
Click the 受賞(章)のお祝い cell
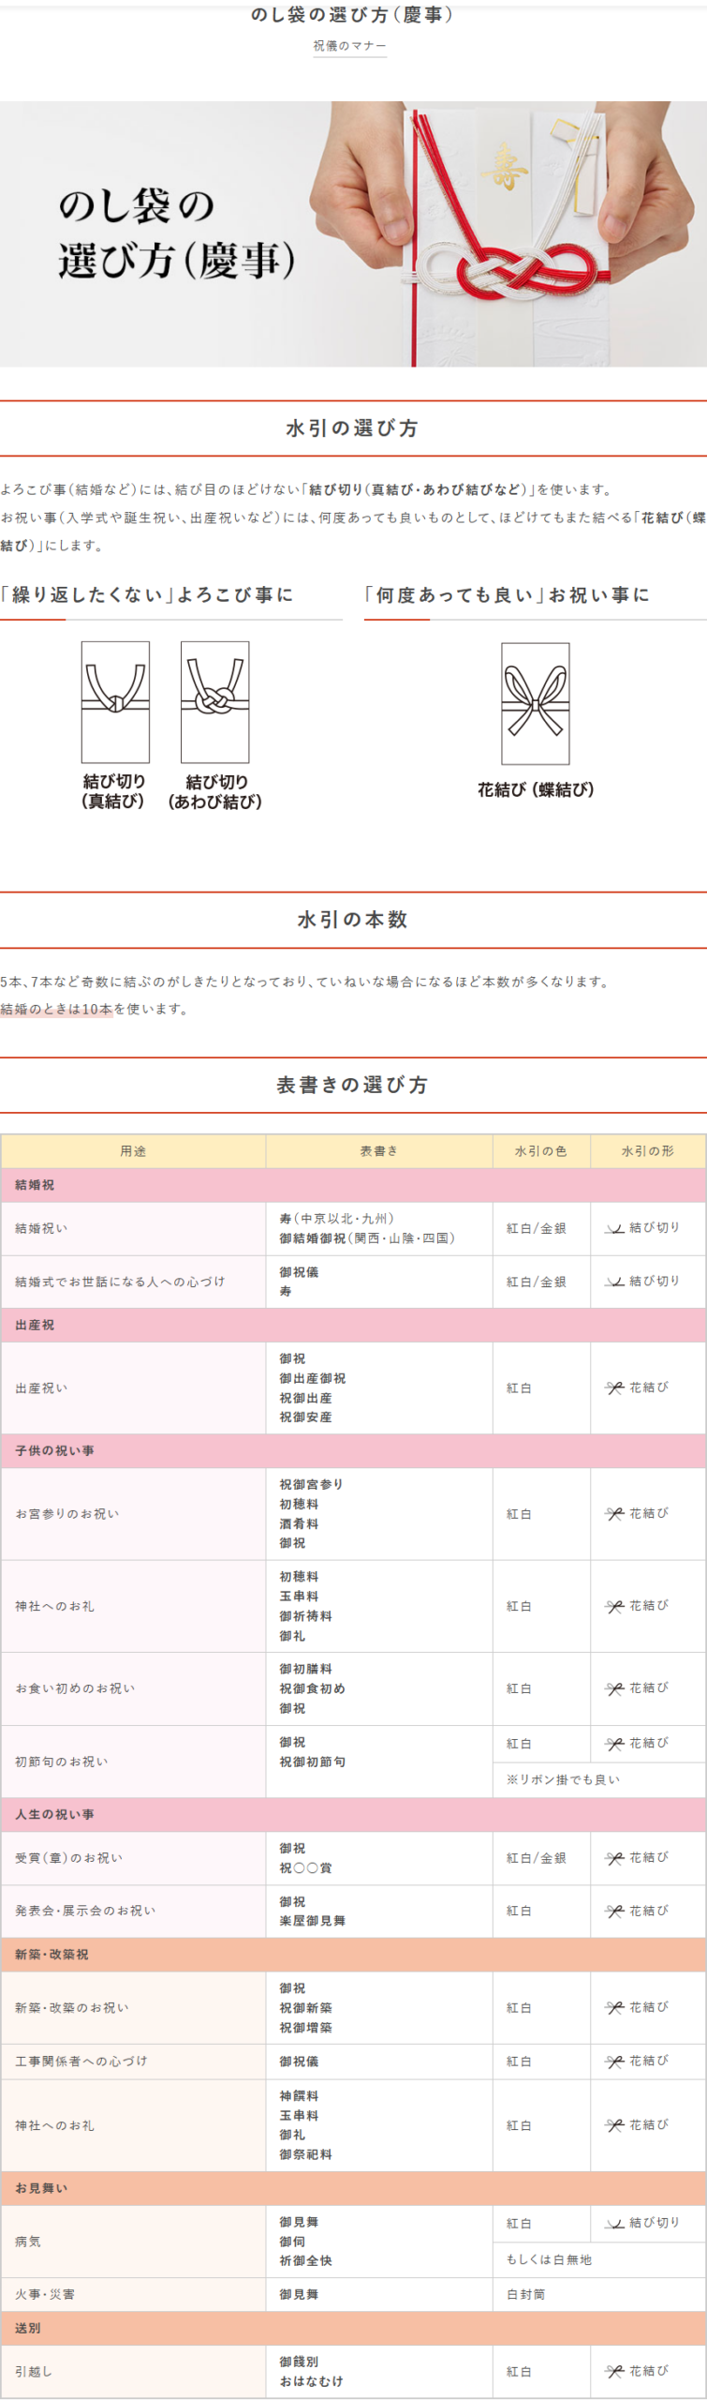pos(133,1858)
